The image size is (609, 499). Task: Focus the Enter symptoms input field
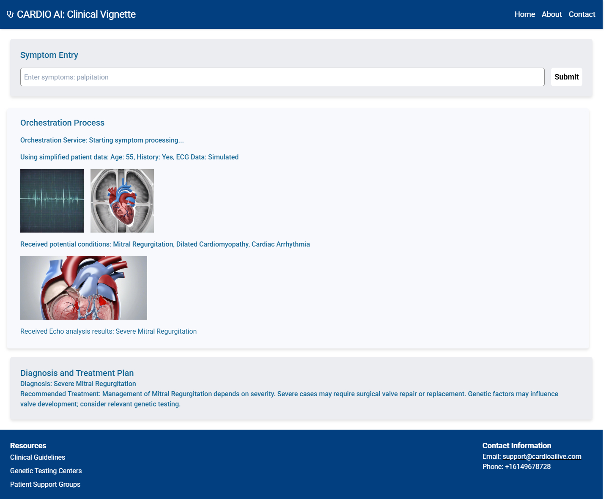282,77
